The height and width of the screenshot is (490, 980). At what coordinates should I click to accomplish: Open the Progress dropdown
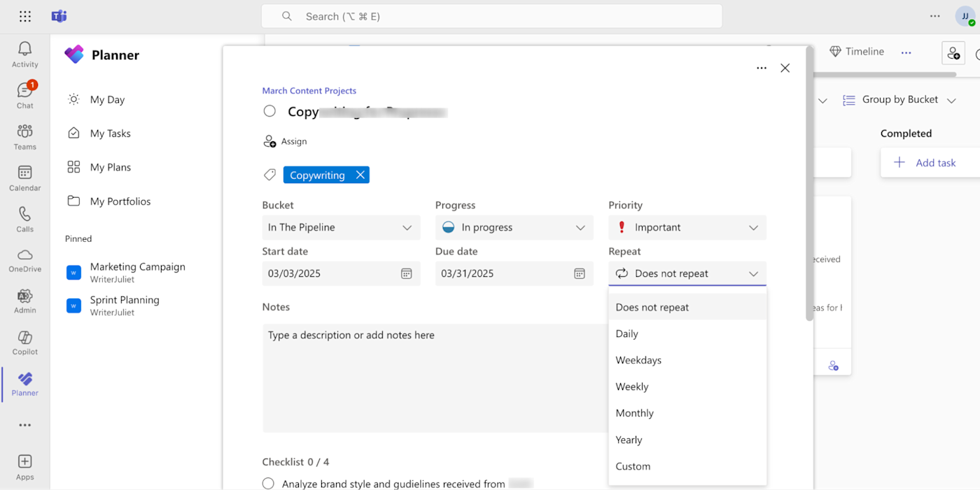(514, 227)
